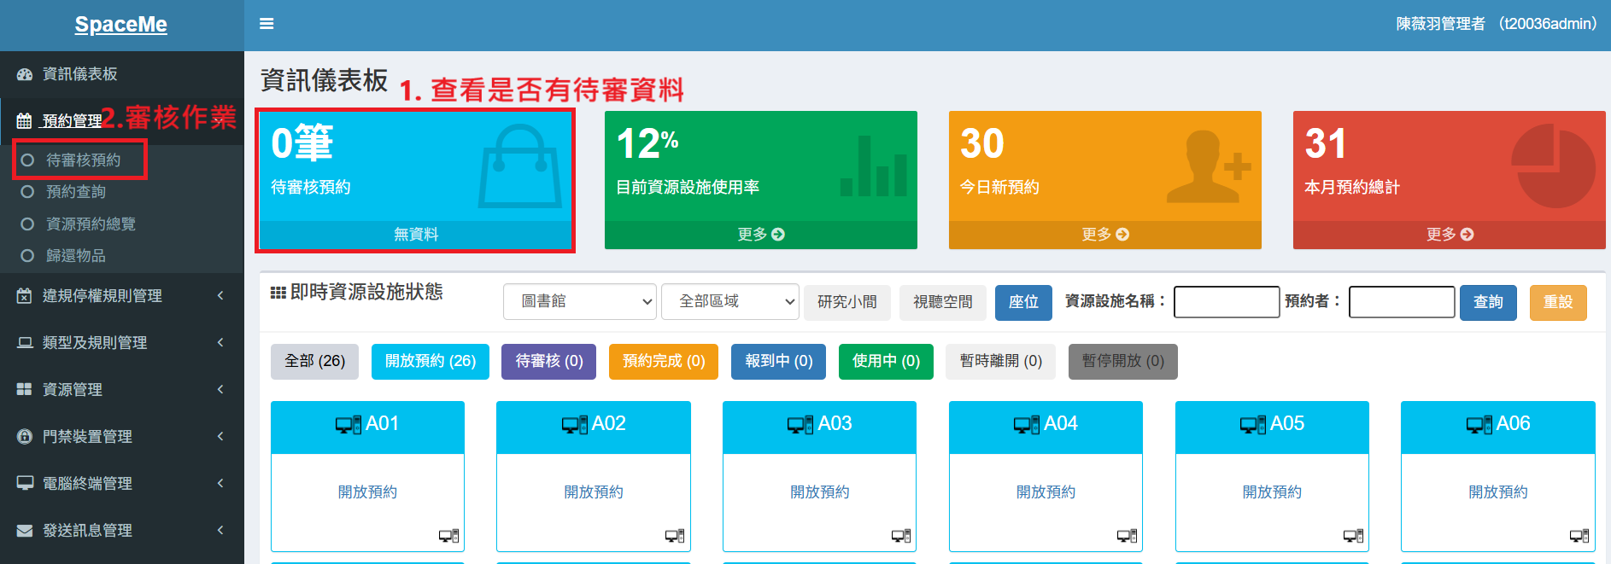The width and height of the screenshot is (1611, 564).
Task: Select the 預約查詢 sidebar option
Action: click(76, 192)
